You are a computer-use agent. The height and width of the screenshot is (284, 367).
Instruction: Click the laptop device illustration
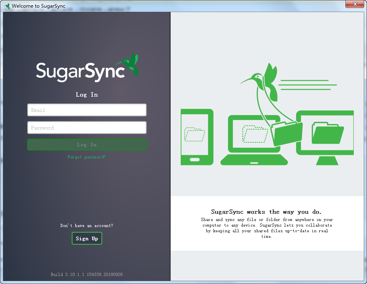tap(254, 140)
